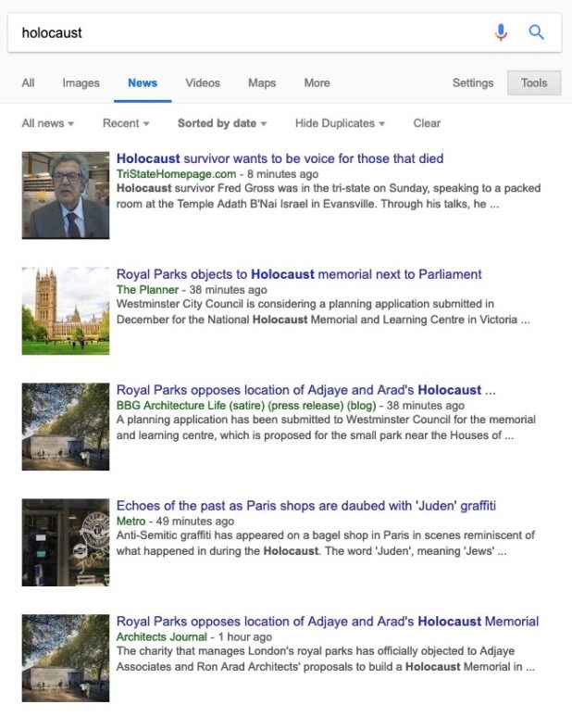Viewport: 572px width, 717px height.
Task: Click the snippet 'Westminster City Council is considering'
Action: point(323,311)
